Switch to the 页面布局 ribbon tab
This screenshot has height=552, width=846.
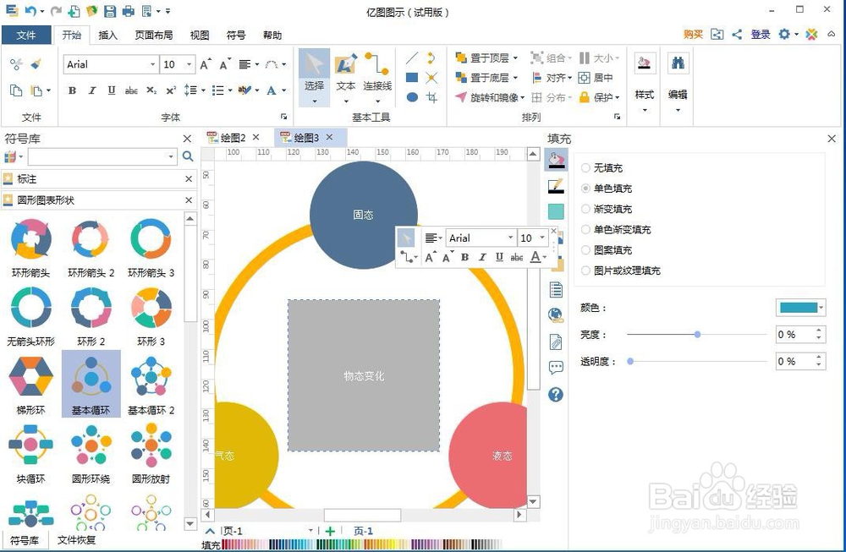tap(154, 35)
